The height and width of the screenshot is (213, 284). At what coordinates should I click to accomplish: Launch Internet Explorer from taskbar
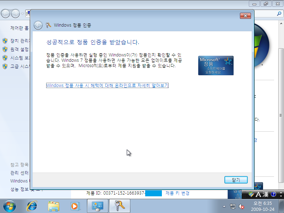[x=33, y=206]
